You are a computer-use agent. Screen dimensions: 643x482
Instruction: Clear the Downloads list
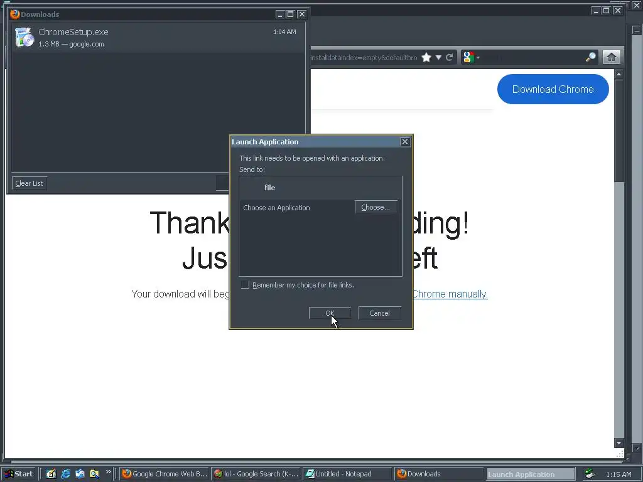point(29,183)
